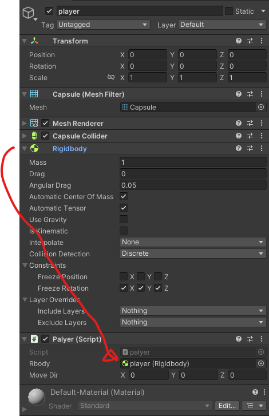Screen dimensions: 269x416
Task: Enable Use Gravity checkbox
Action: pyautogui.click(x=124, y=219)
